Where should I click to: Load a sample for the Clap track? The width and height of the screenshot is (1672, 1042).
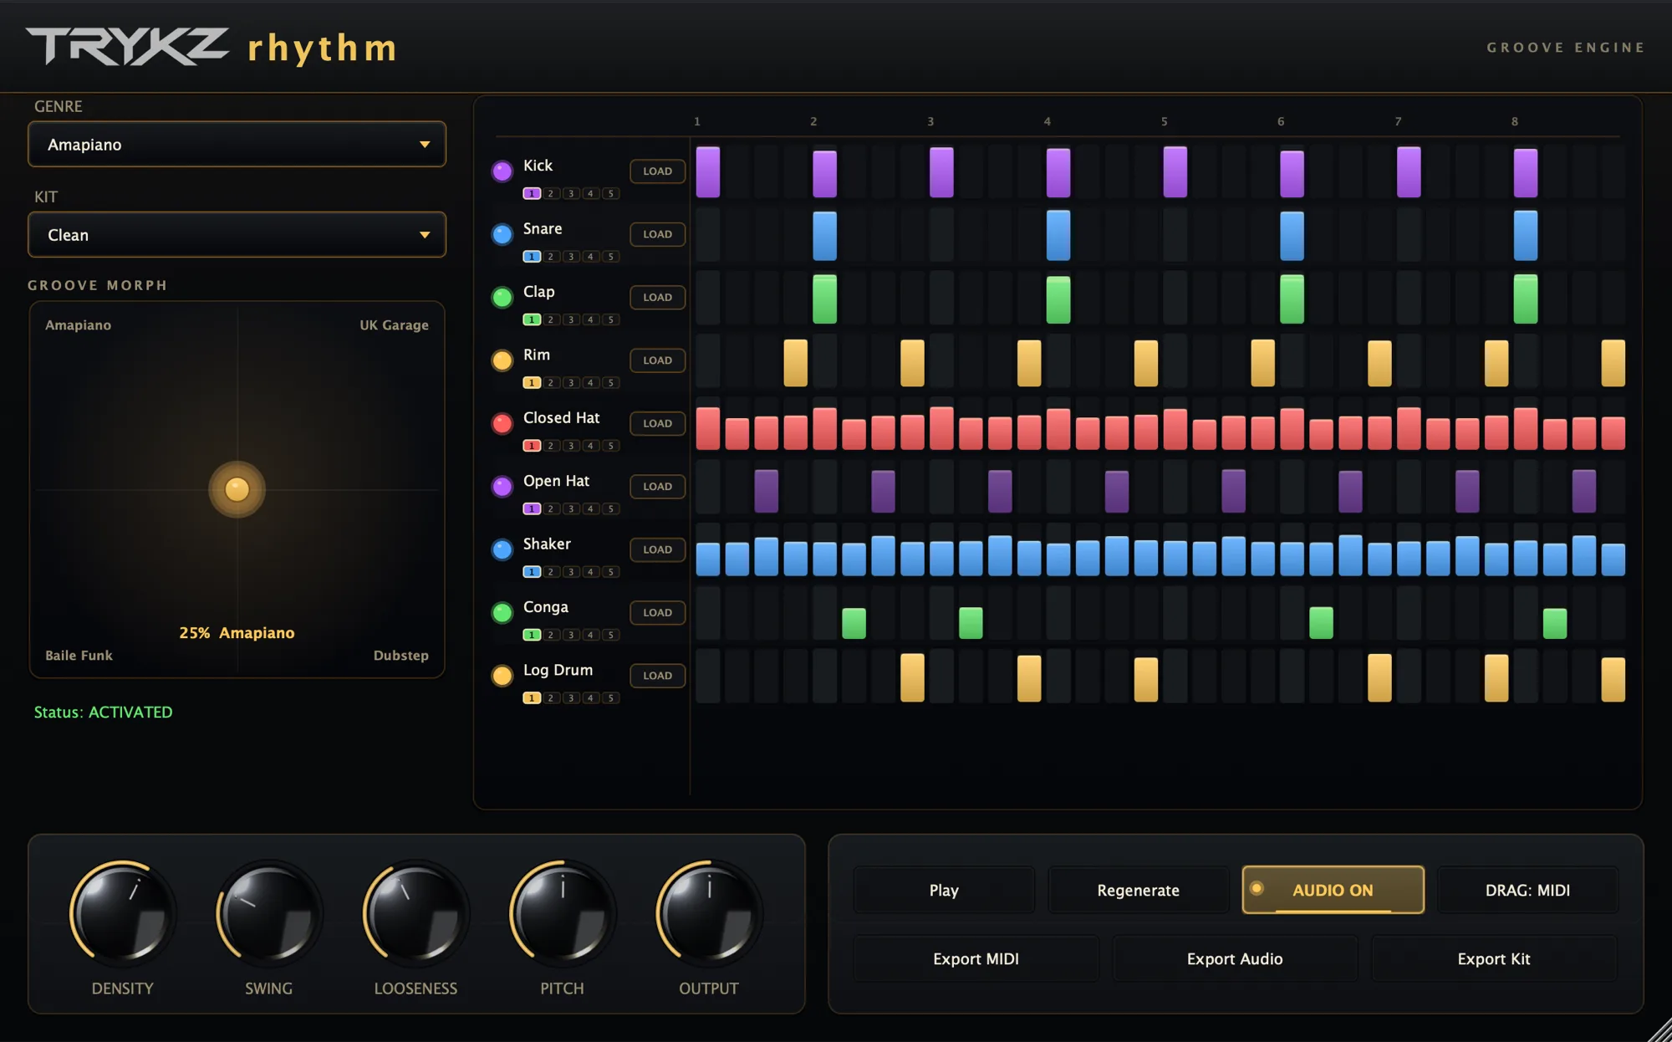pos(657,297)
